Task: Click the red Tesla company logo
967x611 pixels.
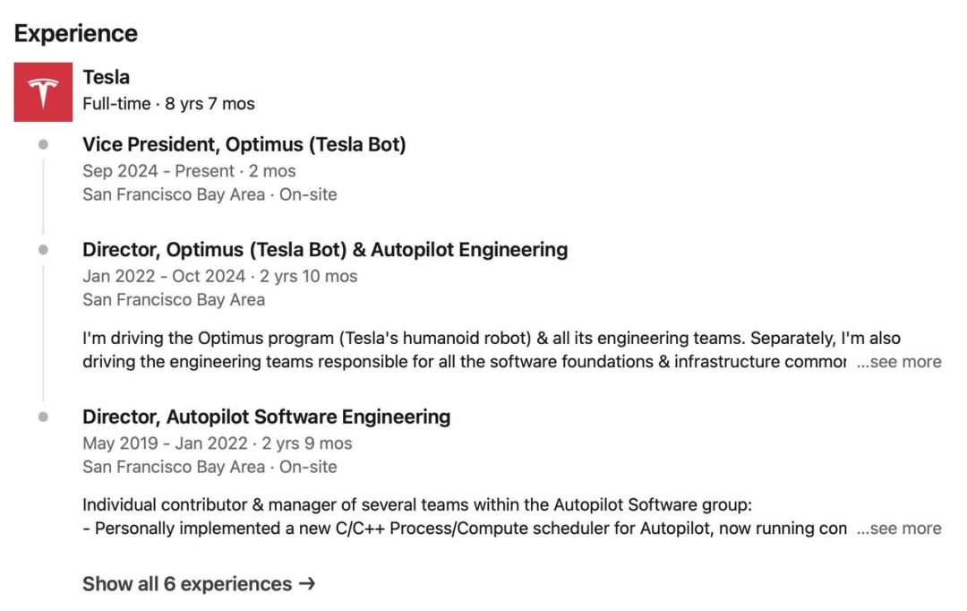Action: point(43,92)
